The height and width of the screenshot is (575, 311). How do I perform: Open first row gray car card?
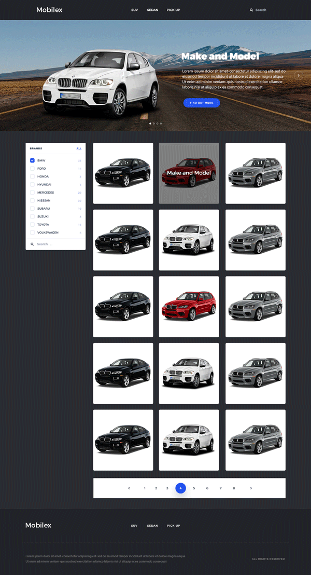pyautogui.click(x=256, y=173)
